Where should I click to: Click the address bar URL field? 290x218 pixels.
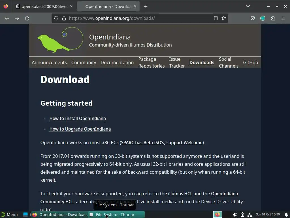click(140, 18)
